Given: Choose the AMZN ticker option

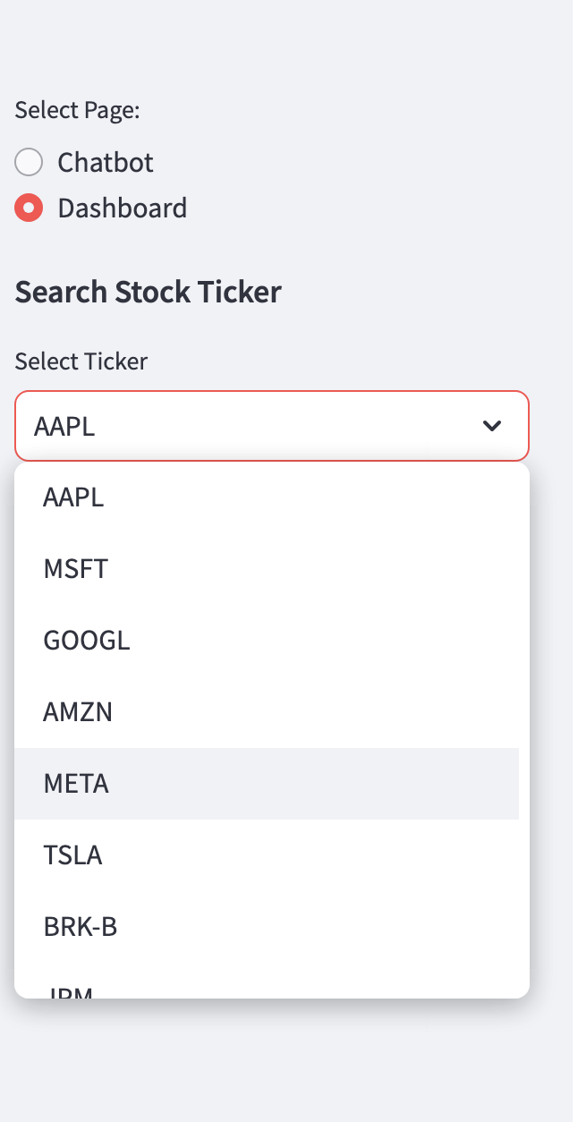Looking at the screenshot, I should [78, 712].
